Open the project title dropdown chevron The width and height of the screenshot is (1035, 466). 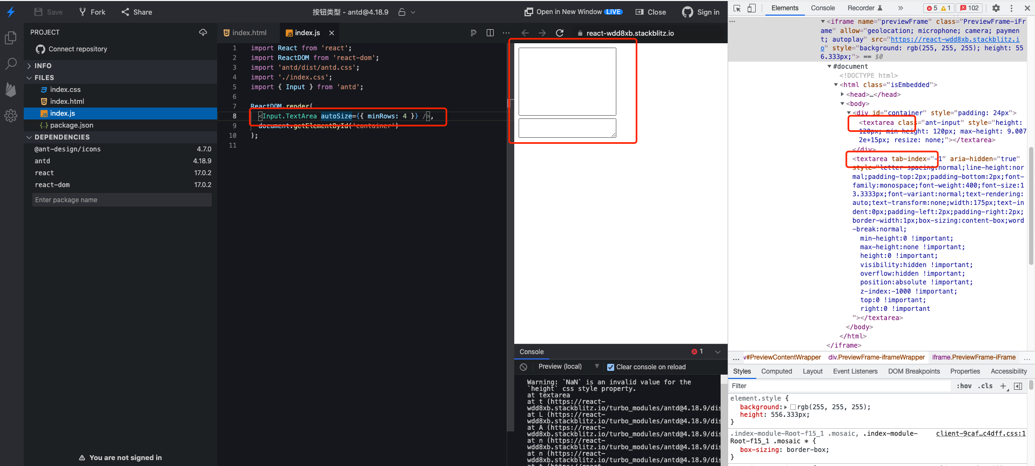[x=413, y=12]
